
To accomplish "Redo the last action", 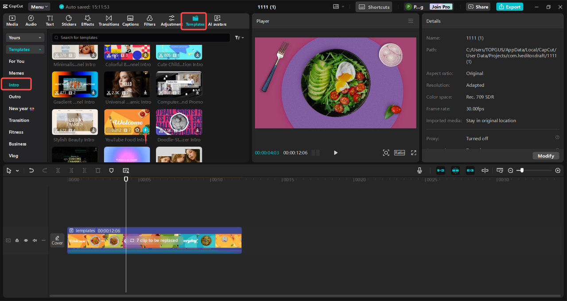I will point(44,170).
